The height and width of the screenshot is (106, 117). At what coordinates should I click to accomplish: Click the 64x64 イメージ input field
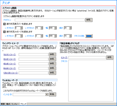(33, 68)
